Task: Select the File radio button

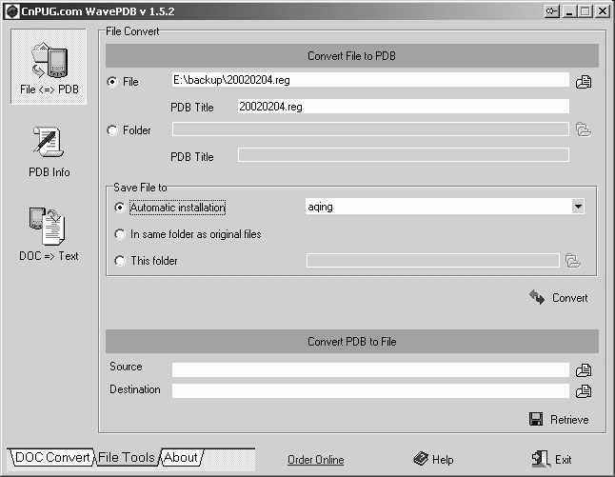Action: 113,82
